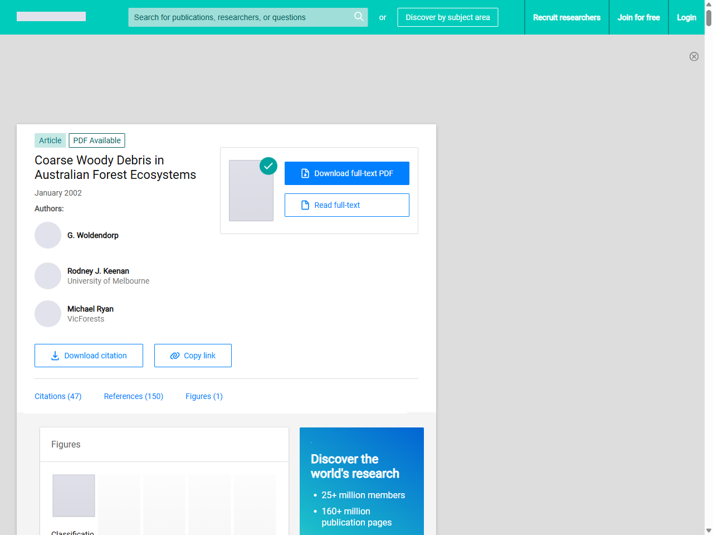This screenshot has height=535, width=713.
Task: Download the full-text PDF
Action: coord(346,173)
